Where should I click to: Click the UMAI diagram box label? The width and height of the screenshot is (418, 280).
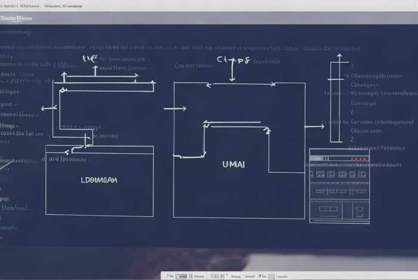click(x=233, y=164)
